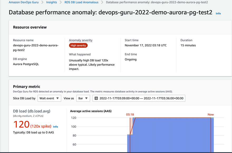Open RDS DB Load Anomalous breadcrumb
This screenshot has height=153, width=232.
81,2
